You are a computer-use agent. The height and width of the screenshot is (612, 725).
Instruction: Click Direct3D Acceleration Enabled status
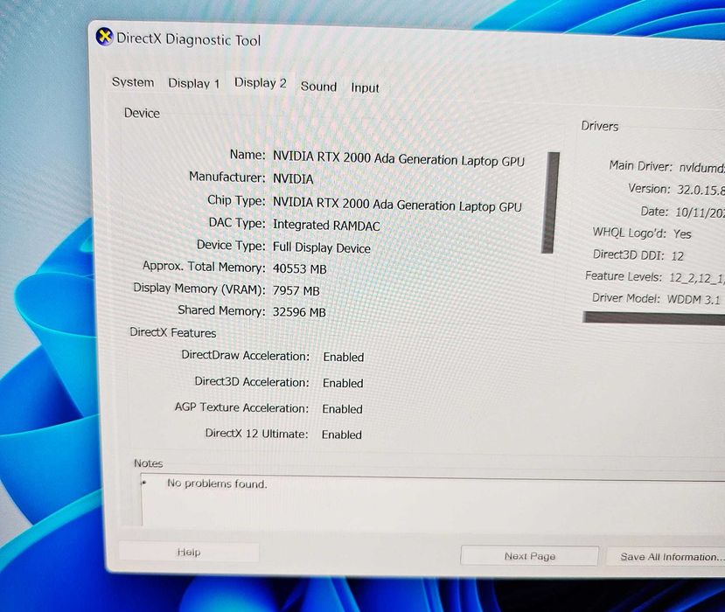(343, 383)
